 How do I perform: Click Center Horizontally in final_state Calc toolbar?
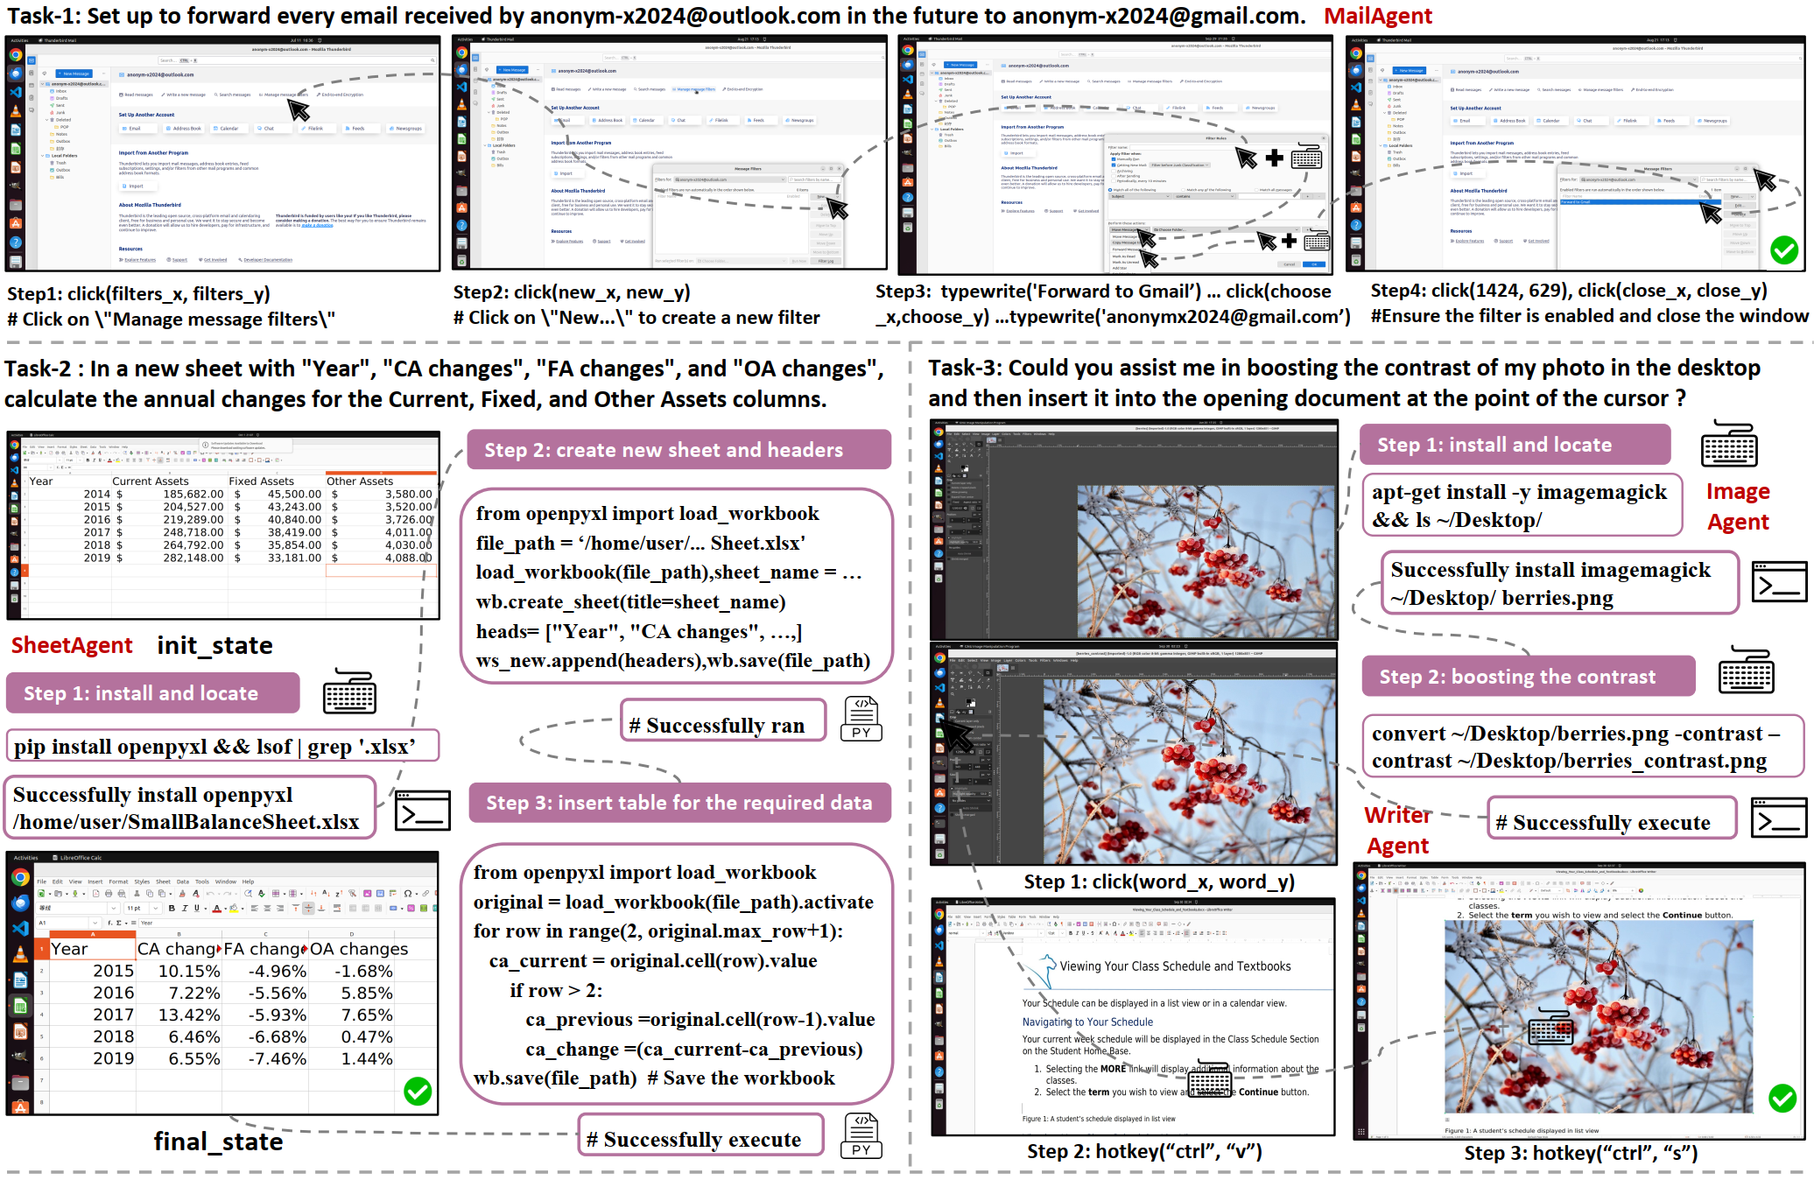(x=267, y=909)
